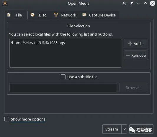Click the Remove button
The width and height of the screenshot is (157, 137).
click(x=136, y=55)
